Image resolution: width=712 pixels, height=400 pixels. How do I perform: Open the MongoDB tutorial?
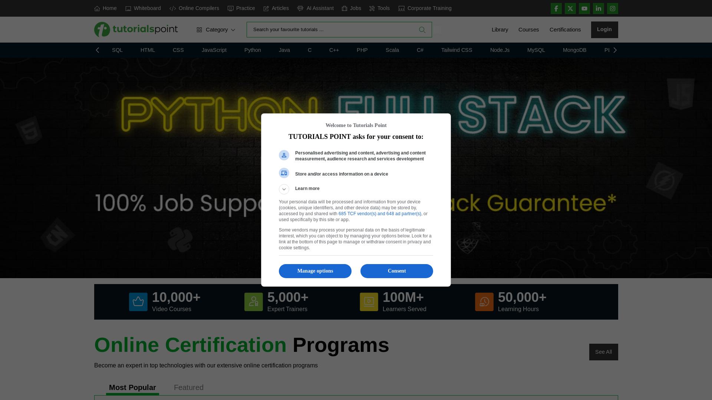pos(575,50)
